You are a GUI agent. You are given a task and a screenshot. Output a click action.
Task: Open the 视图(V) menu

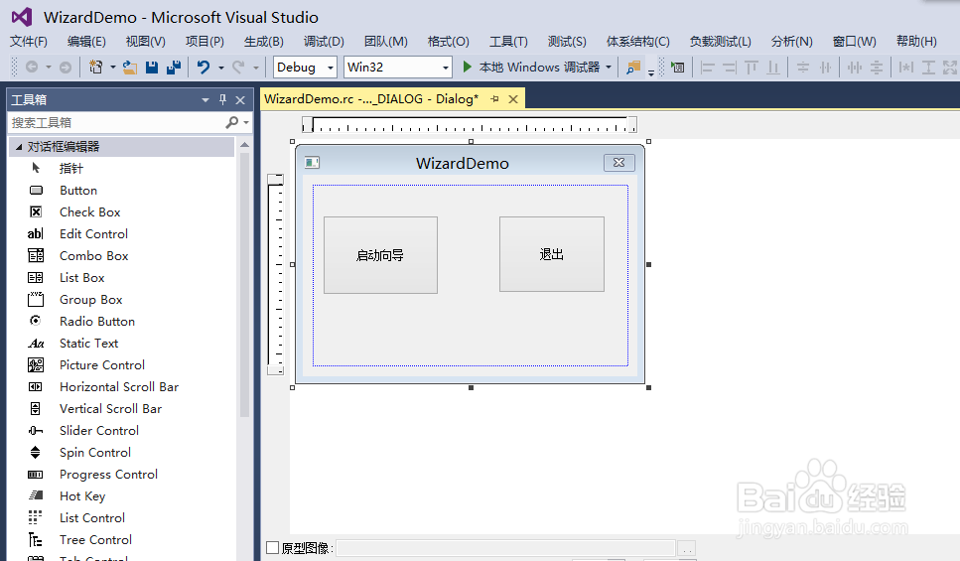coord(146,41)
